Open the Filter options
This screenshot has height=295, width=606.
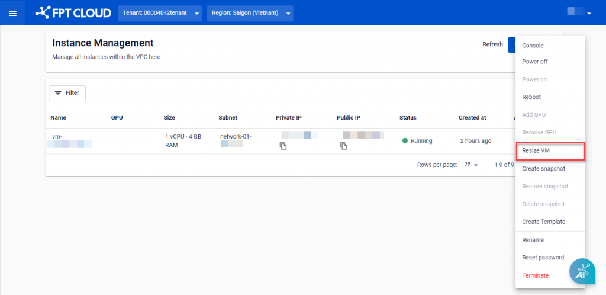tap(67, 93)
